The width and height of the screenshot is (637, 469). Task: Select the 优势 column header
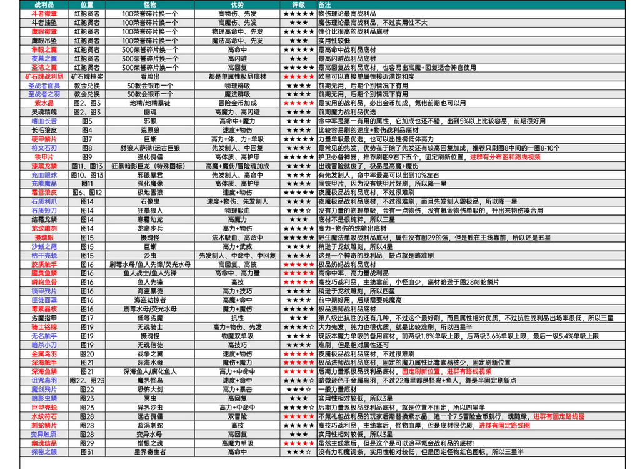tap(238, 4)
